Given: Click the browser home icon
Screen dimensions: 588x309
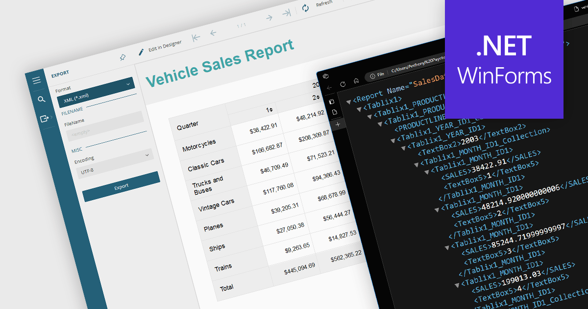Looking at the screenshot, I should click(356, 81).
